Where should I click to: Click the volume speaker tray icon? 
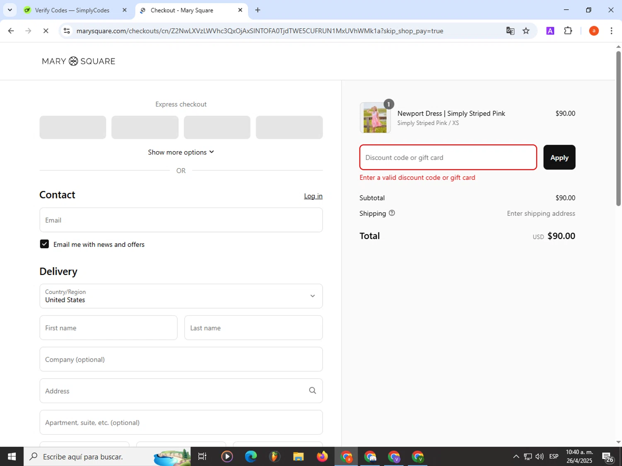[x=539, y=456]
